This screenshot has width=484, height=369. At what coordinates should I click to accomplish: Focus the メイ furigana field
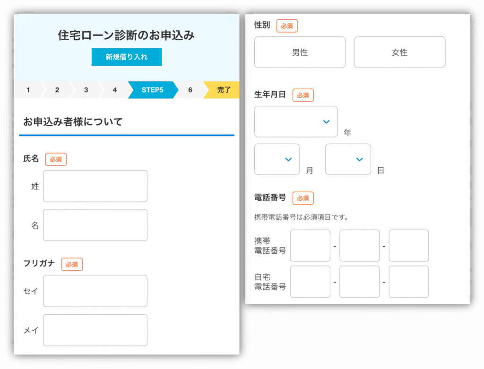95,330
